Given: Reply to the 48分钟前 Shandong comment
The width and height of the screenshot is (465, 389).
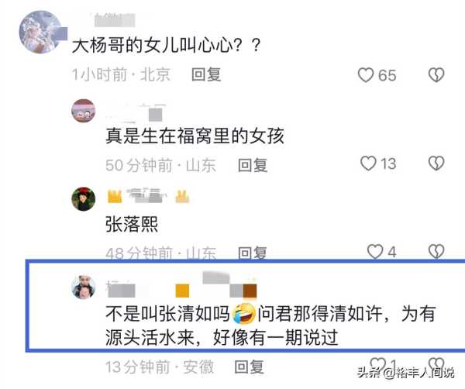Looking at the screenshot, I should 253,253.
